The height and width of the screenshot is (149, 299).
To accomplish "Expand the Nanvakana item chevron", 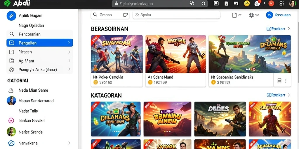I will coord(69,143).
